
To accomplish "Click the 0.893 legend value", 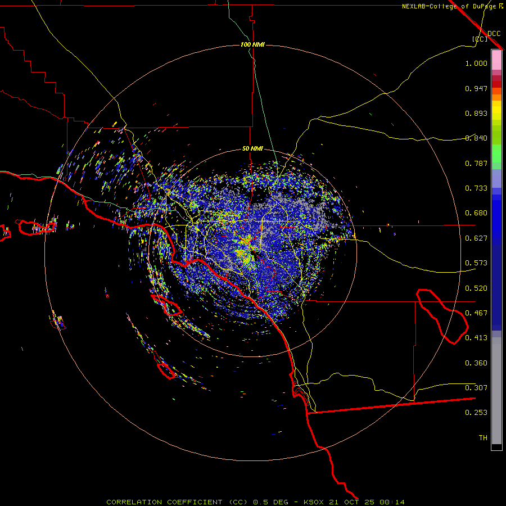I will coord(476,113).
